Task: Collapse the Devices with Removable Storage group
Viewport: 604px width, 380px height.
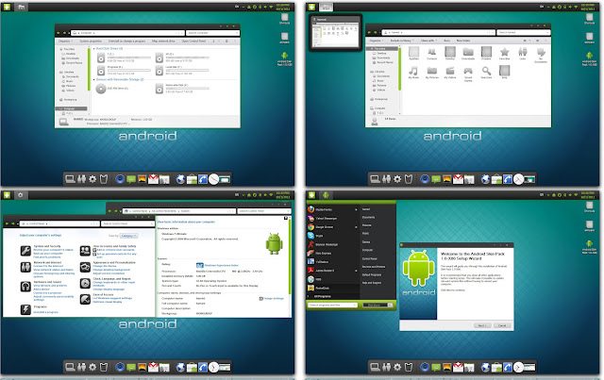Action: pyautogui.click(x=94, y=79)
